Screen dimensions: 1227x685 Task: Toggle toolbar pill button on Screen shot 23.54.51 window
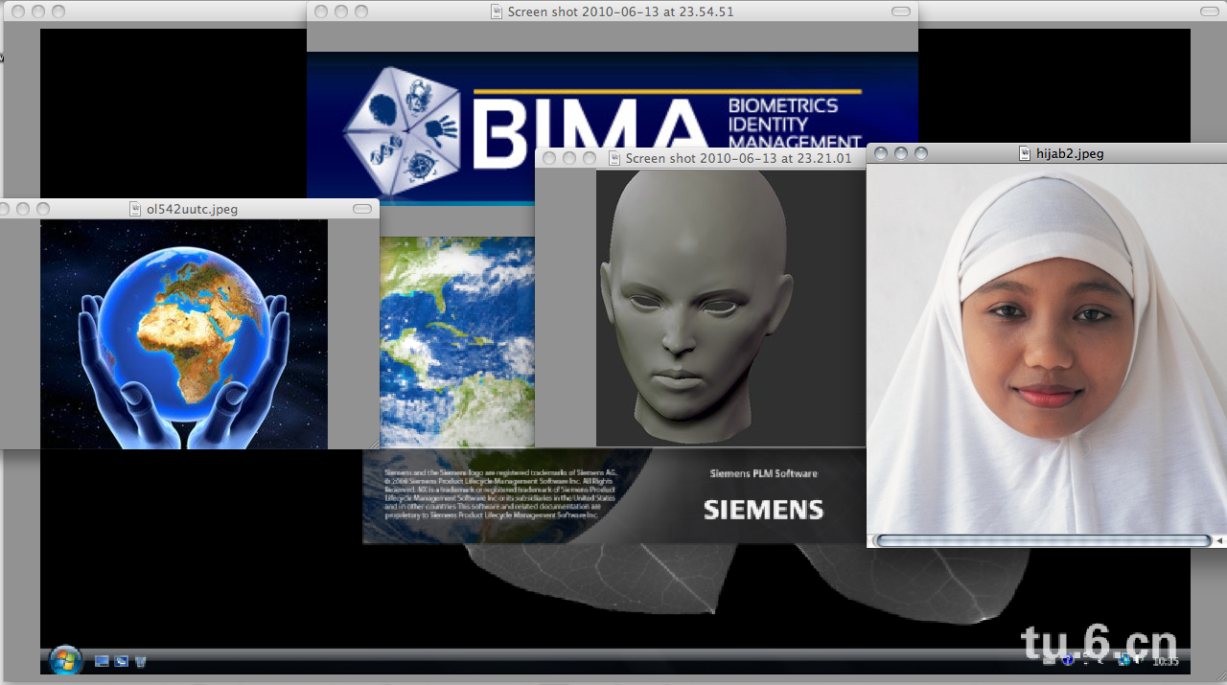(x=900, y=11)
